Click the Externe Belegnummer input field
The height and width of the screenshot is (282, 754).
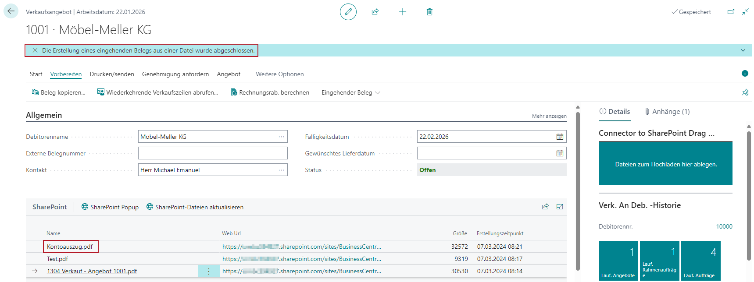click(213, 153)
